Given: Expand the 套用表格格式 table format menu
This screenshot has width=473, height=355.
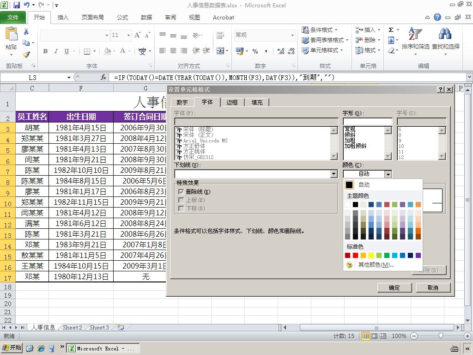Looking at the screenshot, I should [325, 40].
